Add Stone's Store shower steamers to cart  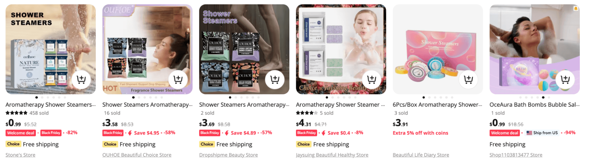point(81,79)
